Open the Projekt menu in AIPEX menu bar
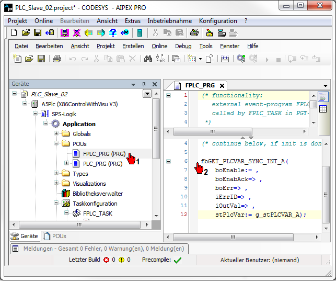Viewport: 336px width, 281px height. click(17, 21)
